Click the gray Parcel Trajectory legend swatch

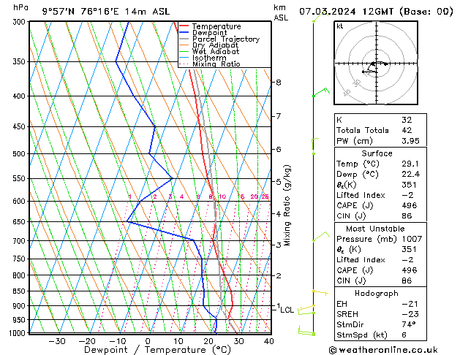tap(184, 39)
